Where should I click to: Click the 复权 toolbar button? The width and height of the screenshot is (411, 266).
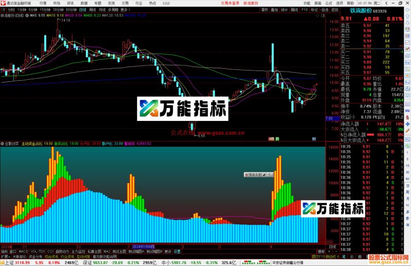click(x=265, y=10)
